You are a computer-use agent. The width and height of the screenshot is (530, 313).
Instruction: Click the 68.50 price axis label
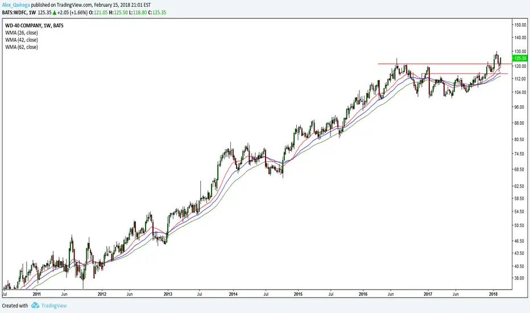520,169
